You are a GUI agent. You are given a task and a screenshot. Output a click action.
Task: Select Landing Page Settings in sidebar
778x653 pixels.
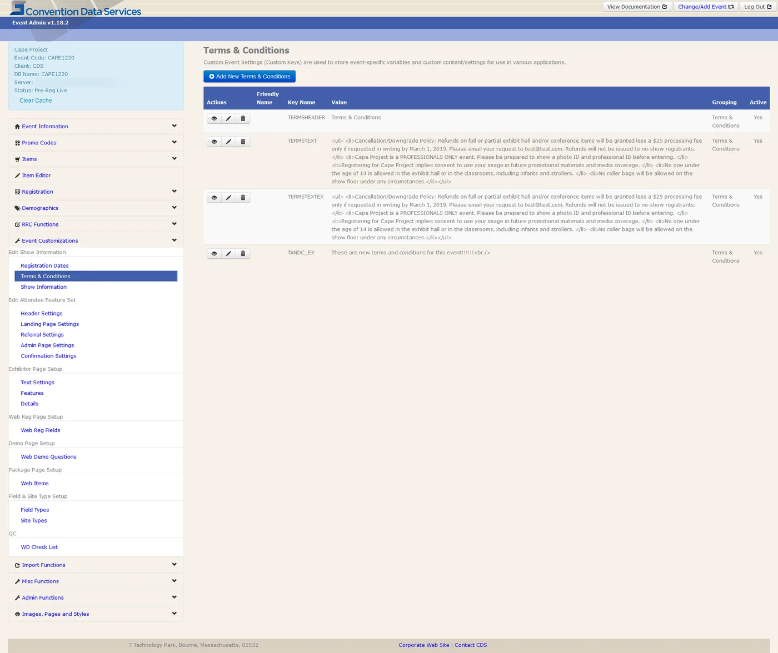(x=49, y=324)
